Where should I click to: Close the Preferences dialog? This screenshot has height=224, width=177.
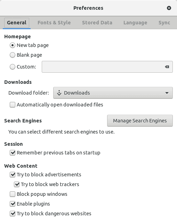pyautogui.click(x=169, y=8)
